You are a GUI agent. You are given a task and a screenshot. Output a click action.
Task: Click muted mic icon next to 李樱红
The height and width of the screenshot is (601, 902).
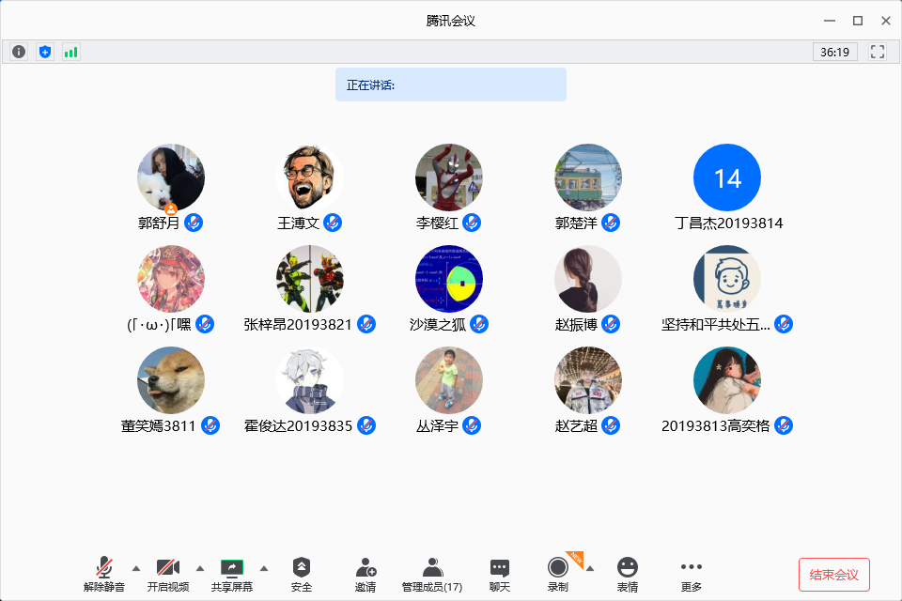[472, 223]
